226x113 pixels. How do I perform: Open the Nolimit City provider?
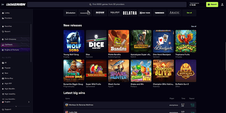(x=115, y=13)
